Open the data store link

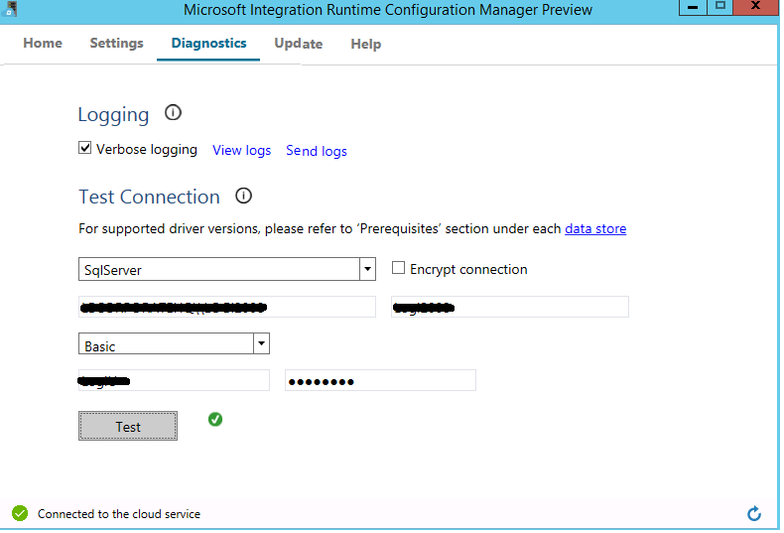point(595,228)
